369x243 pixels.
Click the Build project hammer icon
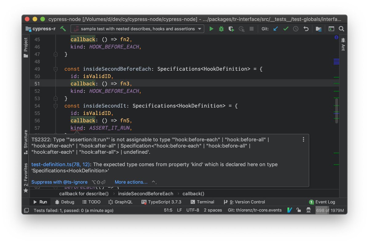[63, 29]
